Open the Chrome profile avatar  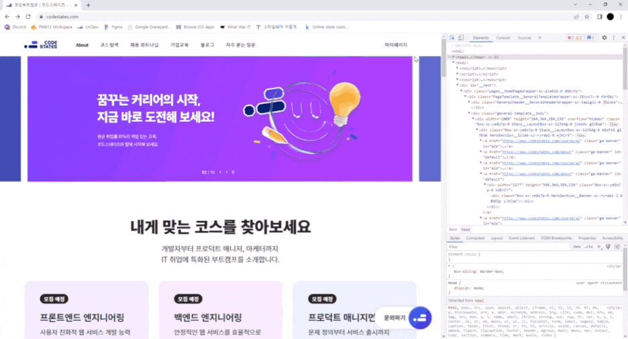pos(611,17)
